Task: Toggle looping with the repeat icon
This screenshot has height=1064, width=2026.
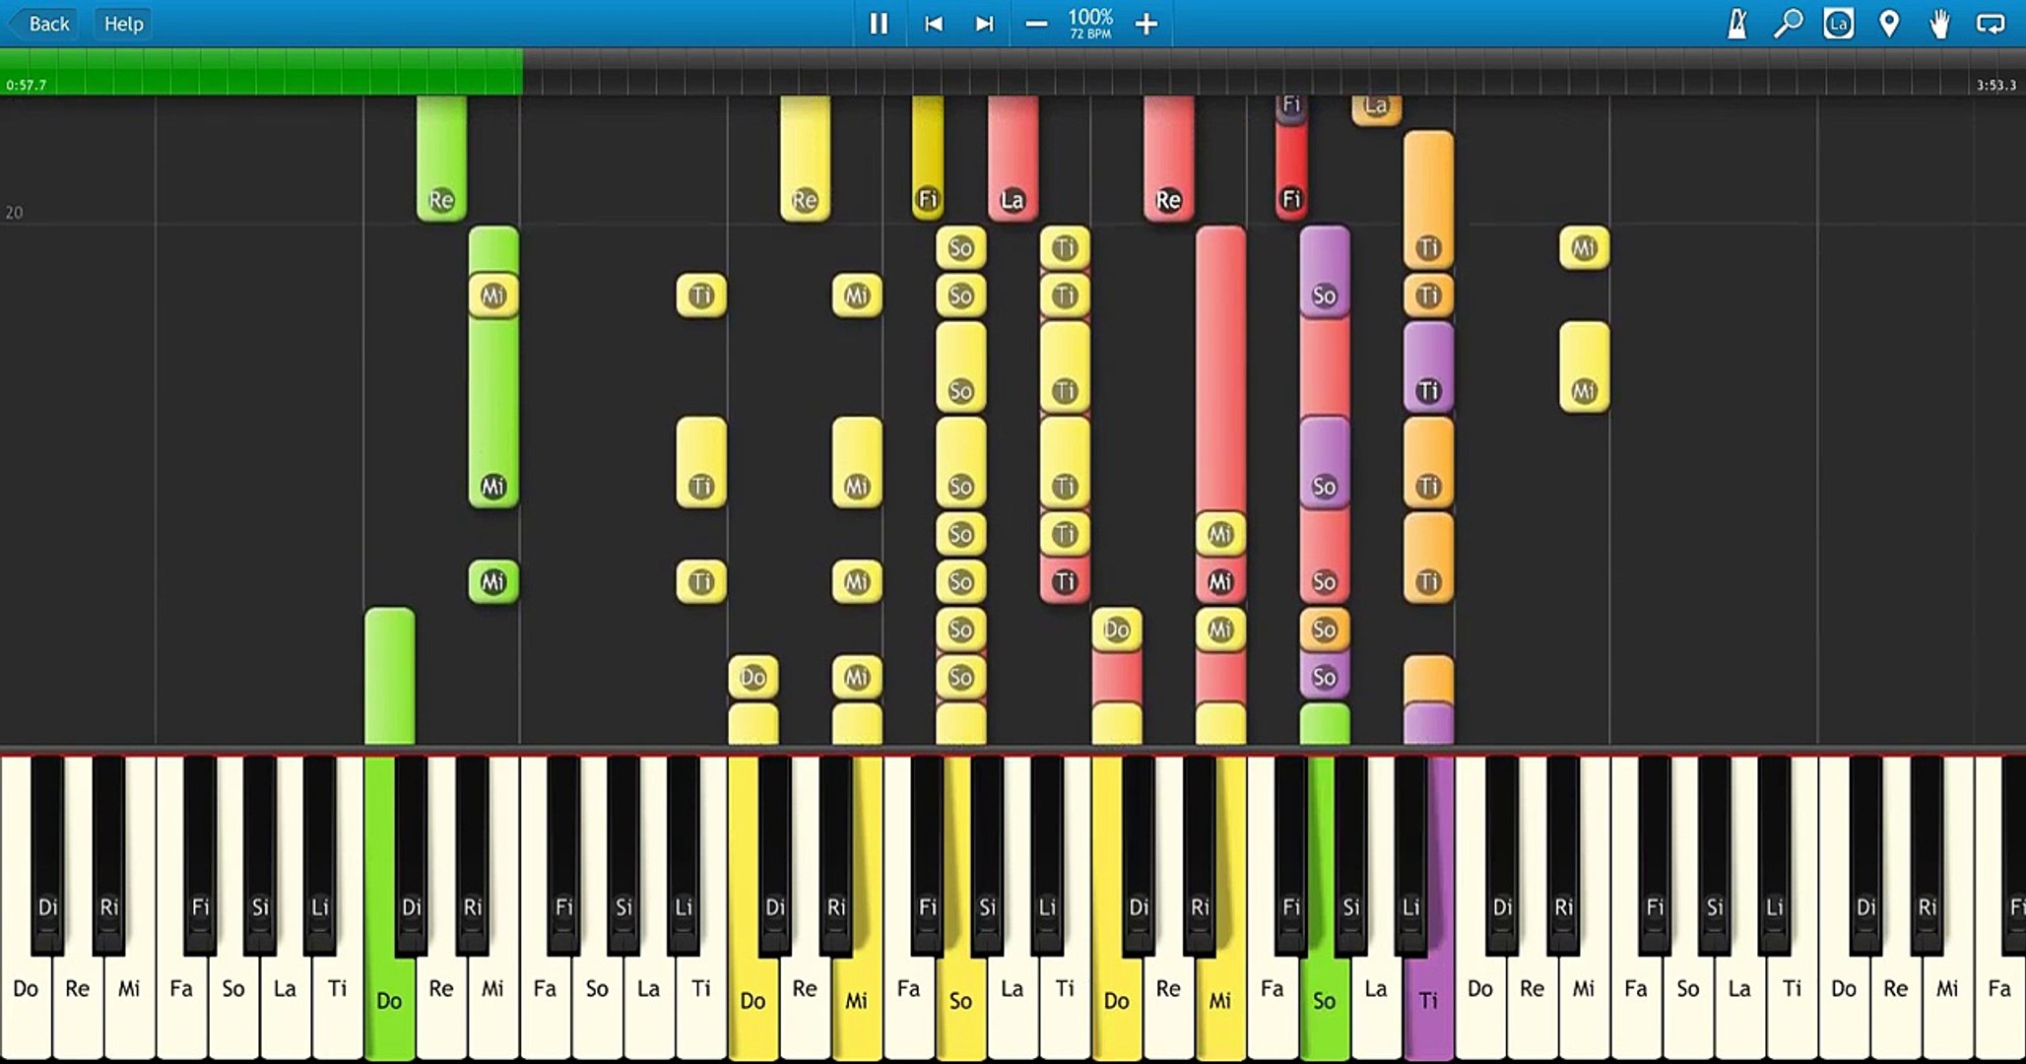Action: click(x=1991, y=23)
